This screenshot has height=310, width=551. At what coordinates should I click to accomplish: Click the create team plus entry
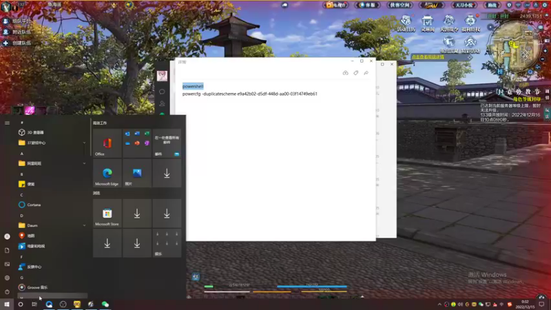pos(17,43)
